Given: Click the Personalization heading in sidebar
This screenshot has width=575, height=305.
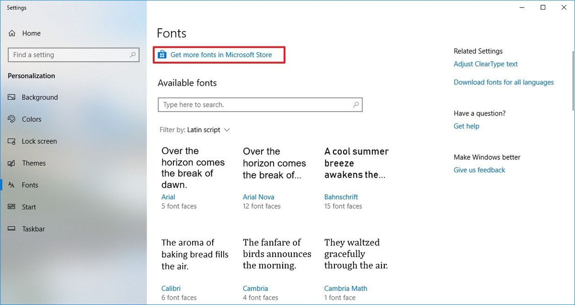Looking at the screenshot, I should 31,76.
